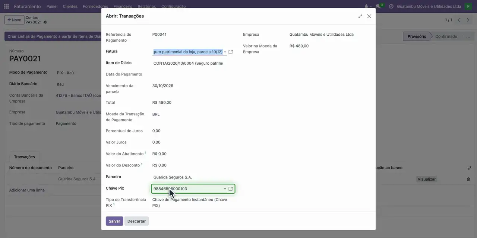Viewport: 477px width, 238px height.
Task: Go to the Contas breadcrumb
Action: click(32, 17)
